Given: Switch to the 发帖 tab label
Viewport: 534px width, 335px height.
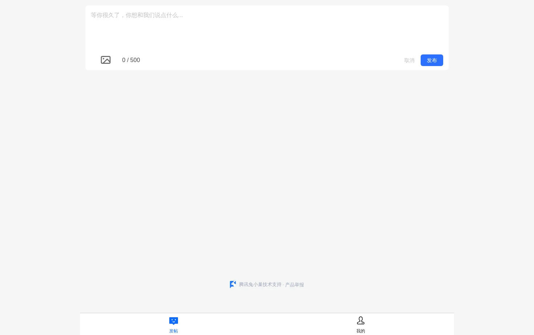Looking at the screenshot, I should (x=174, y=331).
